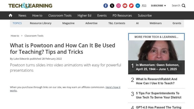This screenshot has width=194, height=109.
Task: Open the RSS feed link
Action: (x=144, y=6)
